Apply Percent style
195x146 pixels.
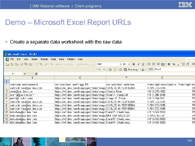pyautogui.click(x=174, y=64)
